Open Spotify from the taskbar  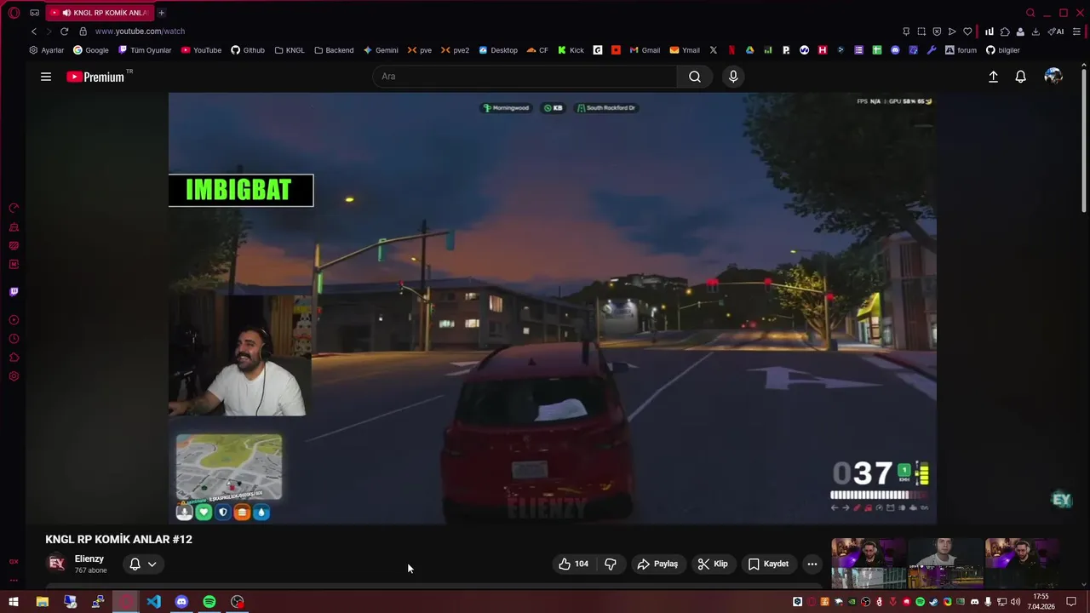[209, 602]
